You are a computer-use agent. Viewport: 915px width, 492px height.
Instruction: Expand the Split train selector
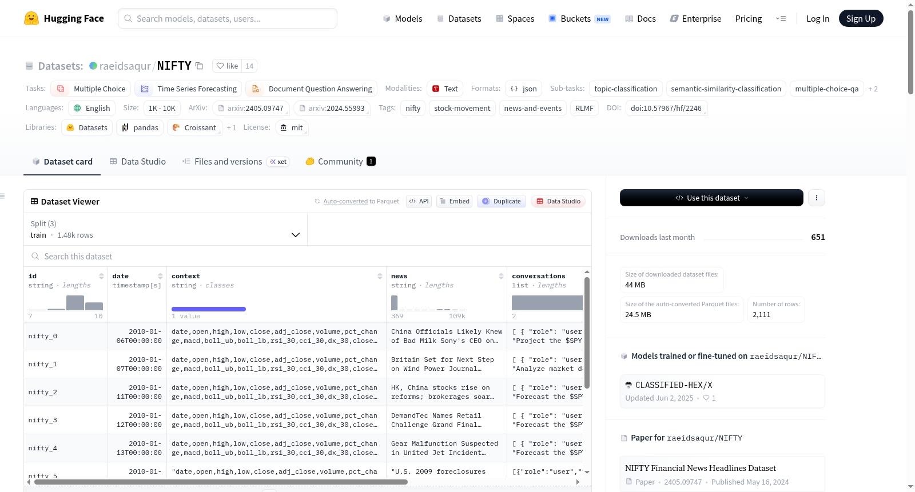(x=166, y=229)
